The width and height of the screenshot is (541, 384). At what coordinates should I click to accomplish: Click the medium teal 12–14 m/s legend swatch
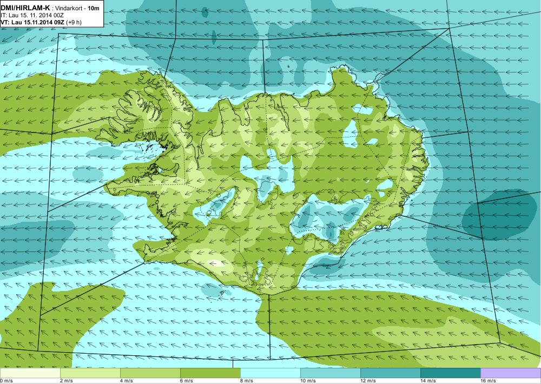coord(390,373)
